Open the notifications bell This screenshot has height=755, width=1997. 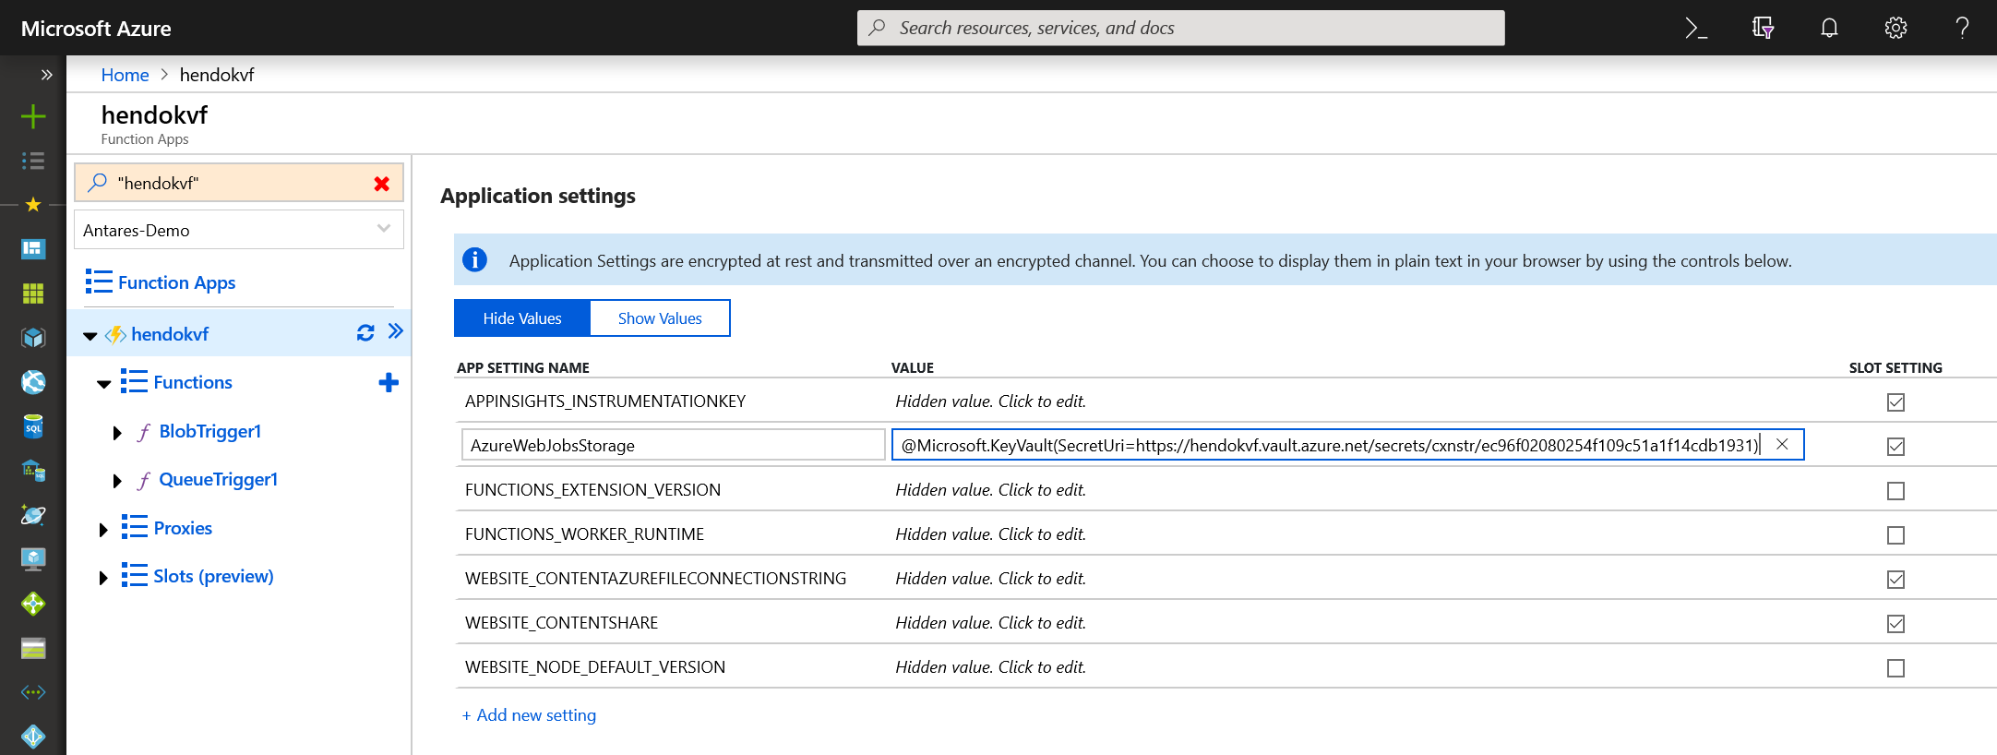[1829, 28]
